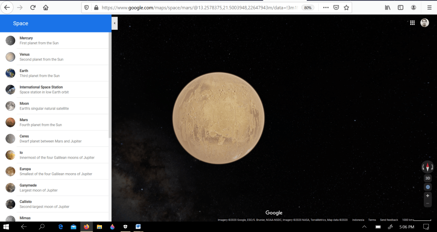Zoom in with the plus button
This screenshot has width=437, height=232.
(x=428, y=196)
